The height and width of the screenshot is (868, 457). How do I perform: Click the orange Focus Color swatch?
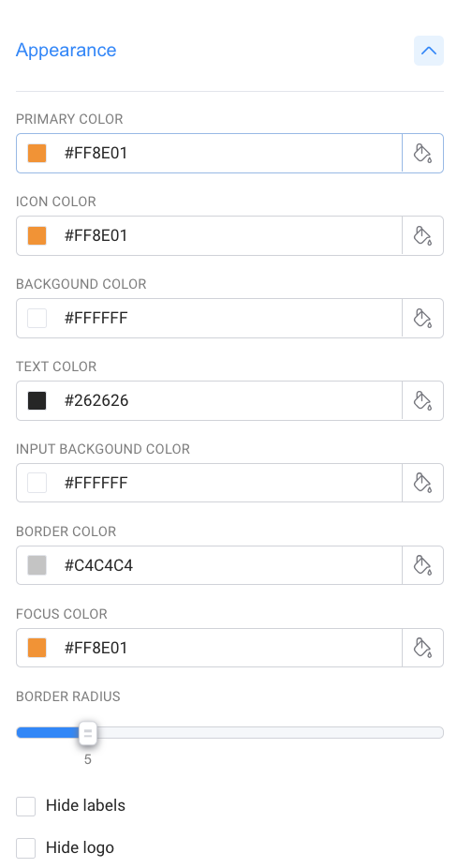point(37,648)
